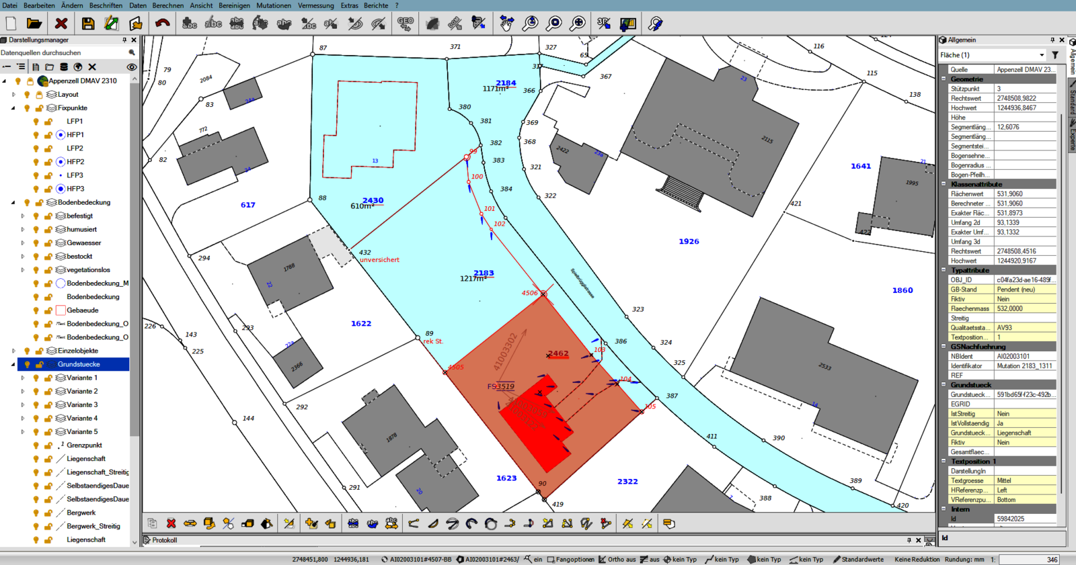Screen dimensions: 1076x565
Task: Click the red X delete icon in top toolbar
Action: tap(61, 24)
